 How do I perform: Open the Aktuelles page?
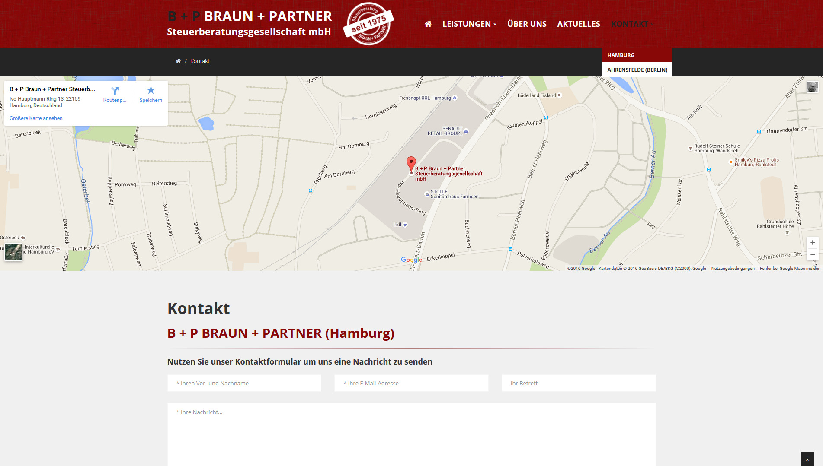579,24
